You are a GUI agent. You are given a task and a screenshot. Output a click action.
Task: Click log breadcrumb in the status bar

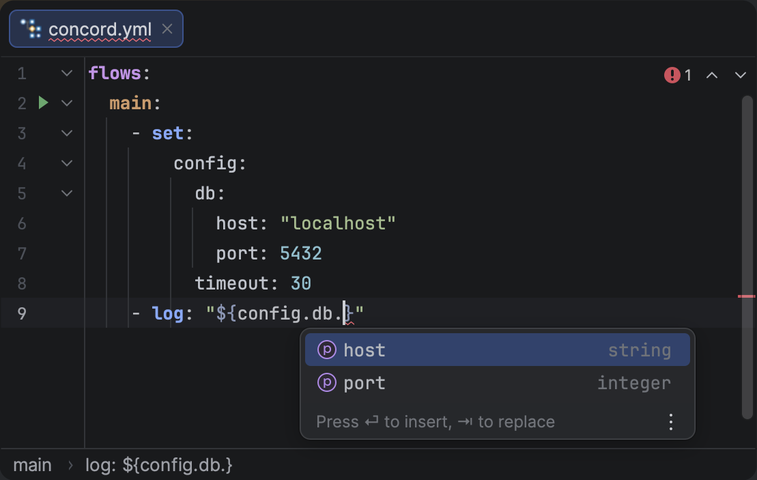pyautogui.click(x=159, y=465)
